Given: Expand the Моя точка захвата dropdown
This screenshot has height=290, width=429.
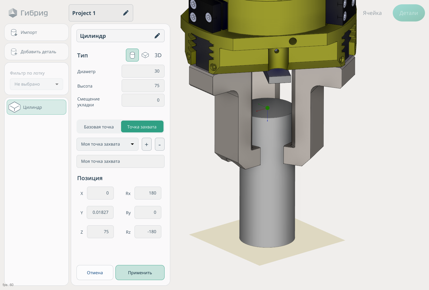Looking at the screenshot, I should (107, 144).
